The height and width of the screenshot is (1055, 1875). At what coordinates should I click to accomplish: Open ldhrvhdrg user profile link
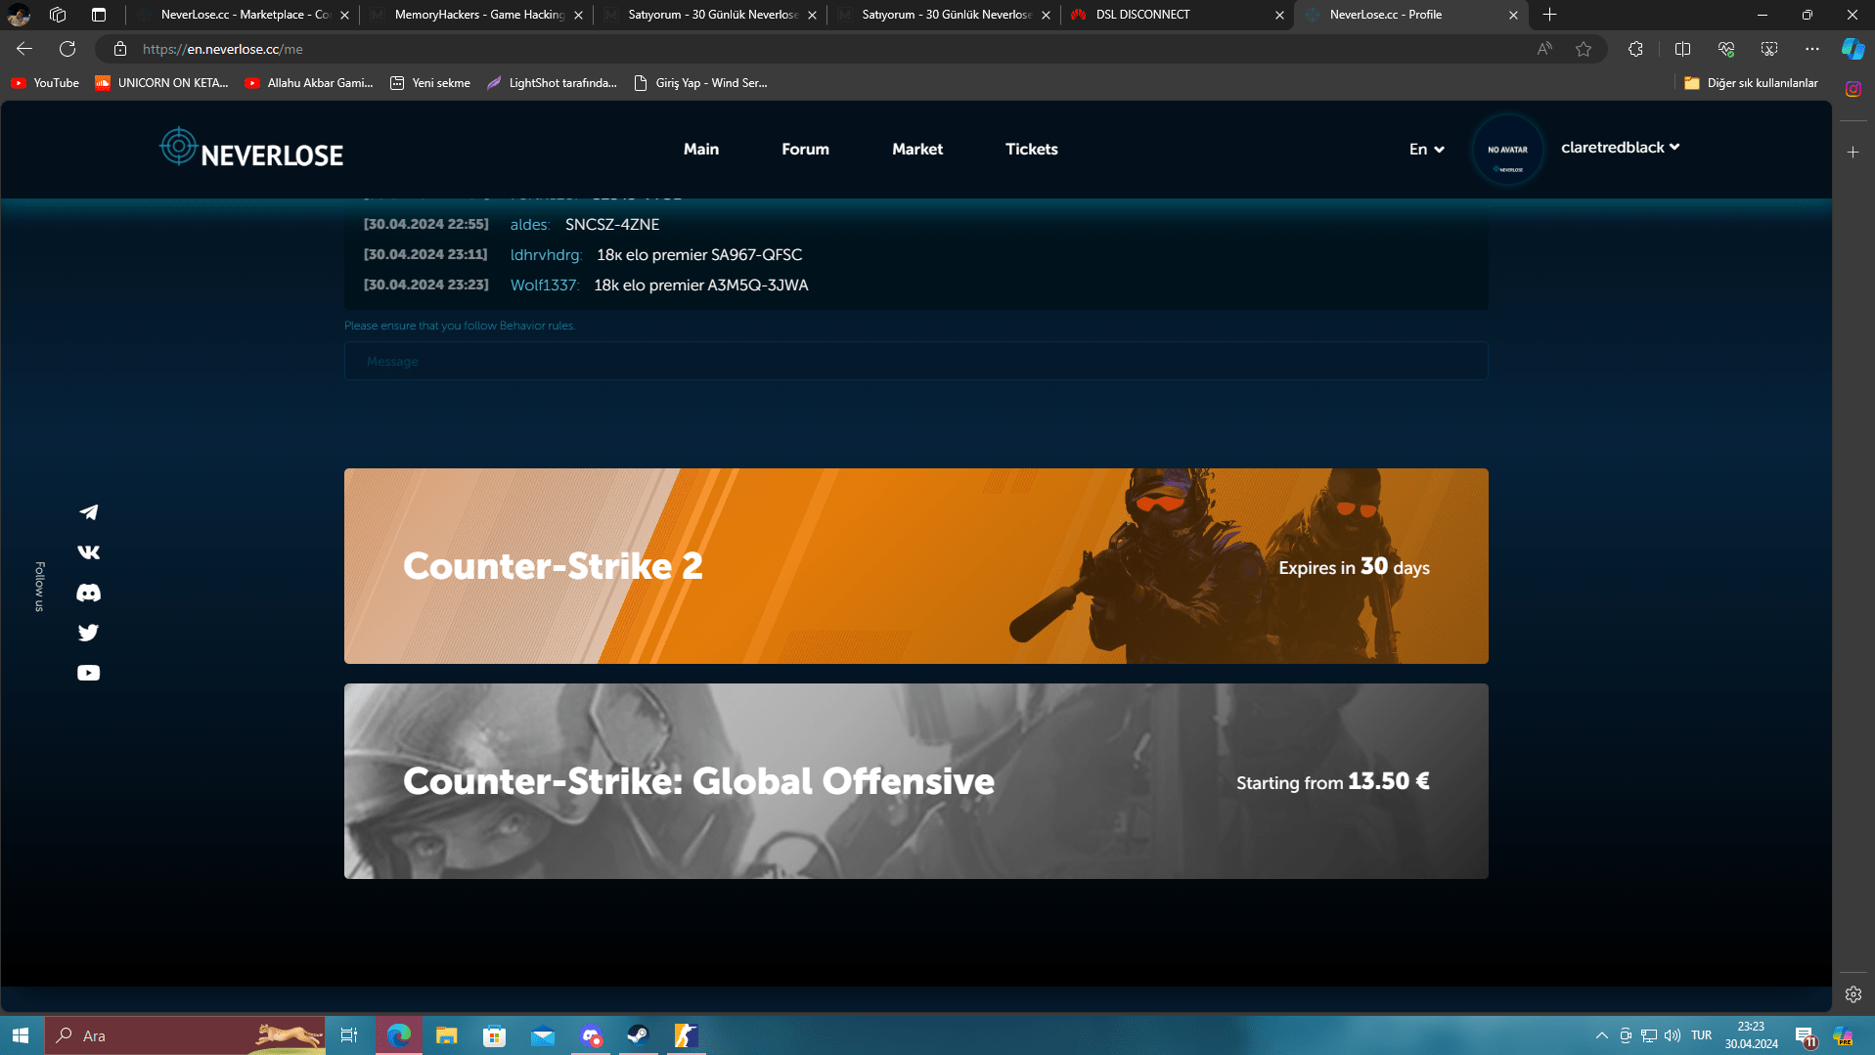tap(545, 255)
